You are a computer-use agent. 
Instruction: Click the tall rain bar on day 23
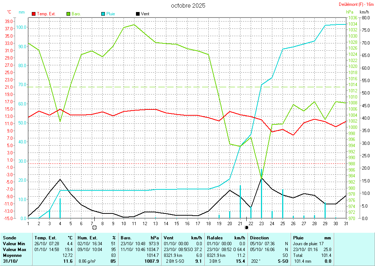tap(261, 193)
